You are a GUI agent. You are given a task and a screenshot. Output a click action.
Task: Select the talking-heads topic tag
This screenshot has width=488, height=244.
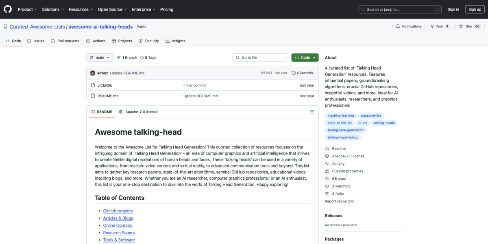[384, 123]
